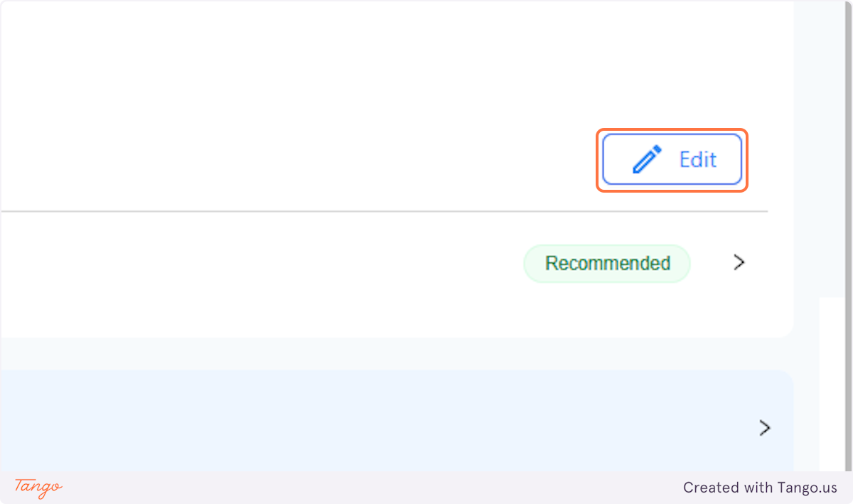Select the light blue card row
Image resolution: width=853 pixels, height=504 pixels.
tap(397, 420)
